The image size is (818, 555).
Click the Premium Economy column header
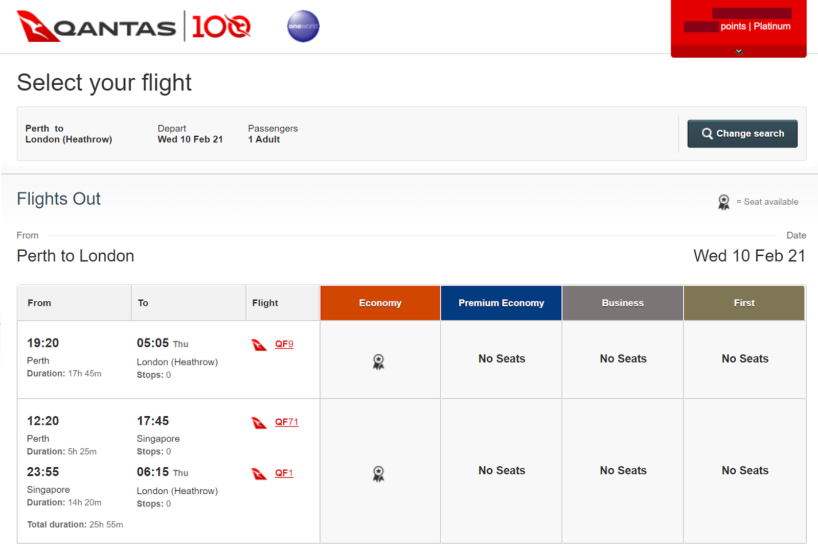tap(502, 303)
